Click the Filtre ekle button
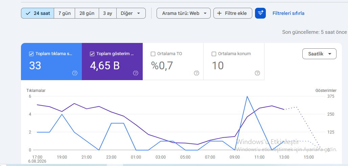The image size is (348, 166). pos(233,13)
